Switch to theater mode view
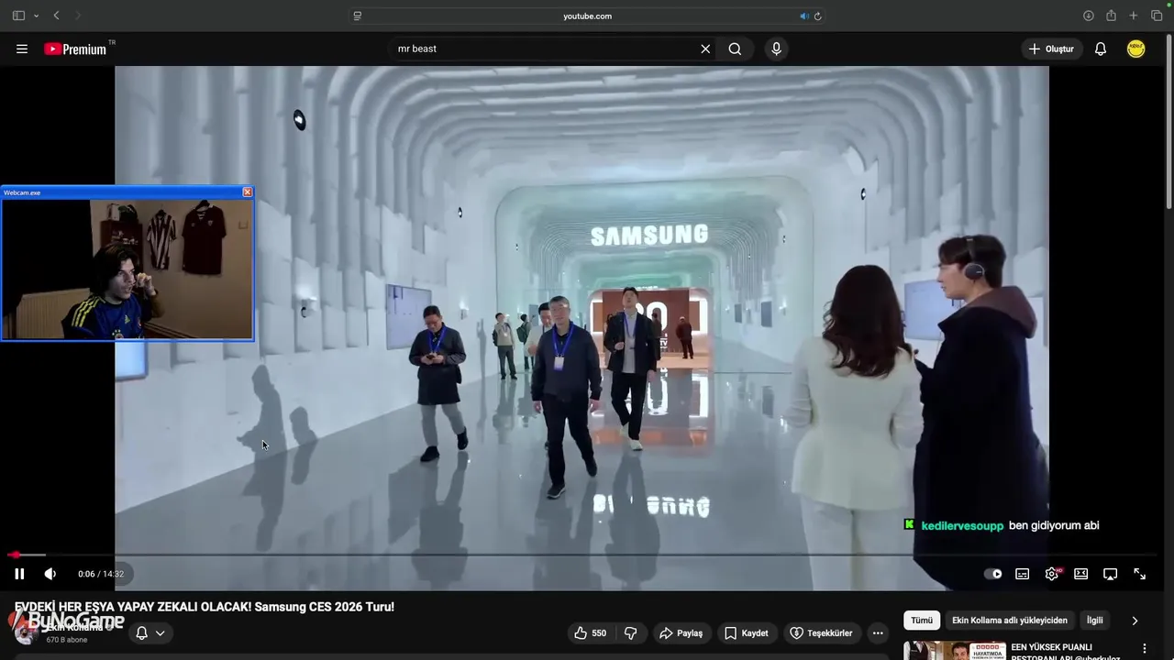The image size is (1174, 660). pyautogui.click(x=1081, y=574)
